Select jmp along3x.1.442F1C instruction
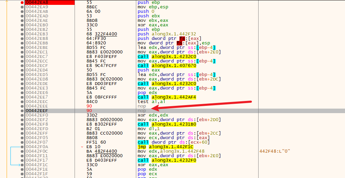This screenshot has width=345, height=178. click(x=166, y=147)
